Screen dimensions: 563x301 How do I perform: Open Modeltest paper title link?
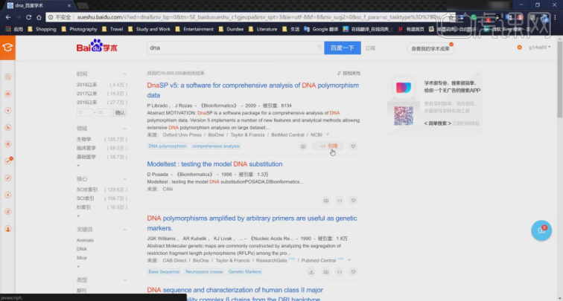(214, 164)
